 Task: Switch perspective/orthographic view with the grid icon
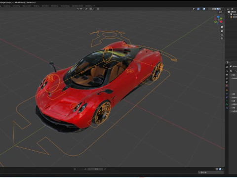click(222, 39)
